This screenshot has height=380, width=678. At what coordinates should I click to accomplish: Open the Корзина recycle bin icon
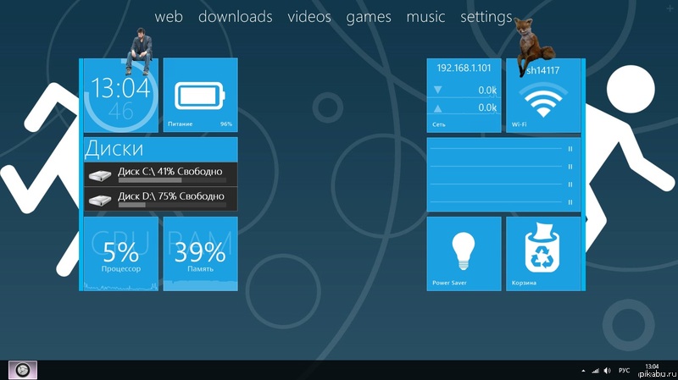pos(543,250)
